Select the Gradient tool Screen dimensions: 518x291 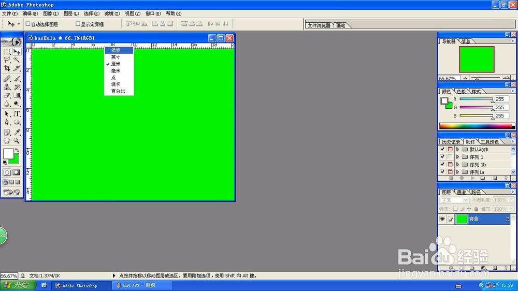click(17, 95)
